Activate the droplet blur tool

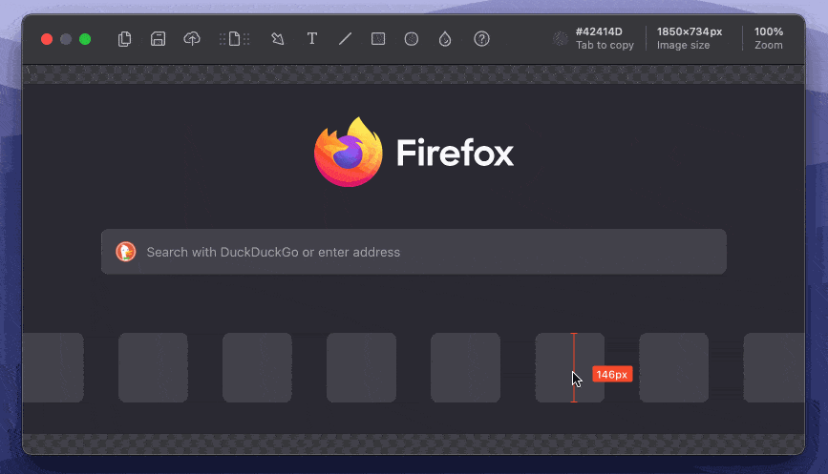click(444, 39)
